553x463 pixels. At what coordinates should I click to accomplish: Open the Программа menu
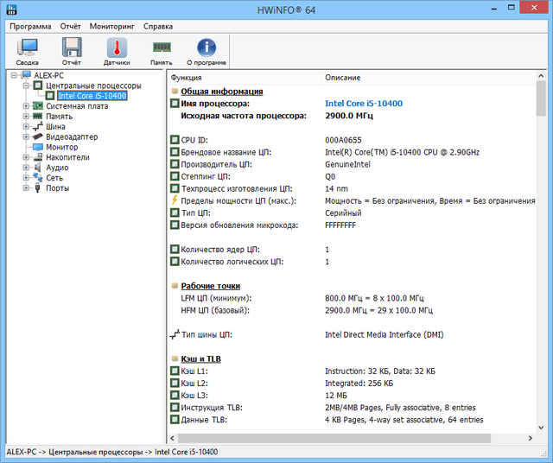30,26
